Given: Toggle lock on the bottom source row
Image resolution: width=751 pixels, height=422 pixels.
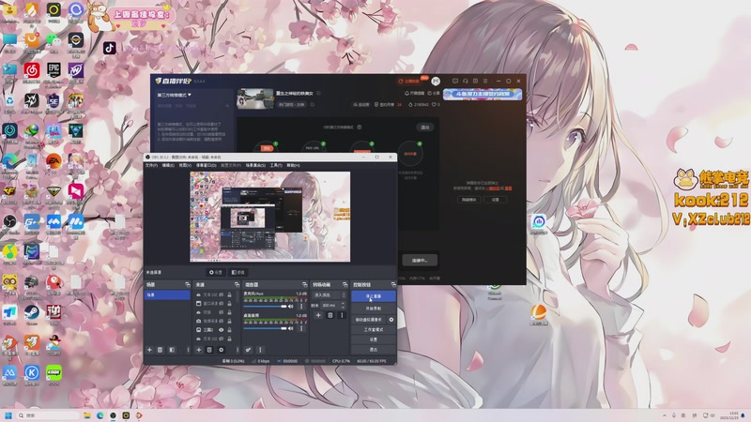Looking at the screenshot, I should 229,339.
